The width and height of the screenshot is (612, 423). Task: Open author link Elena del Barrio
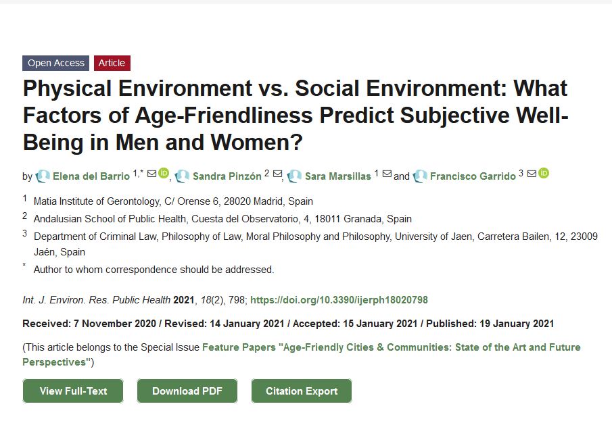click(x=91, y=176)
